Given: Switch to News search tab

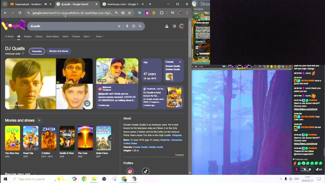Looking at the screenshot, I should click(x=65, y=36).
